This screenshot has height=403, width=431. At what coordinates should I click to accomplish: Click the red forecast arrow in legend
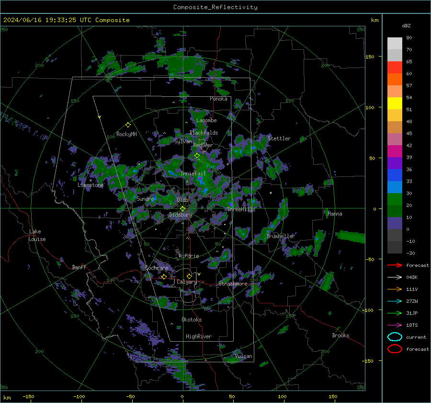[395, 265]
